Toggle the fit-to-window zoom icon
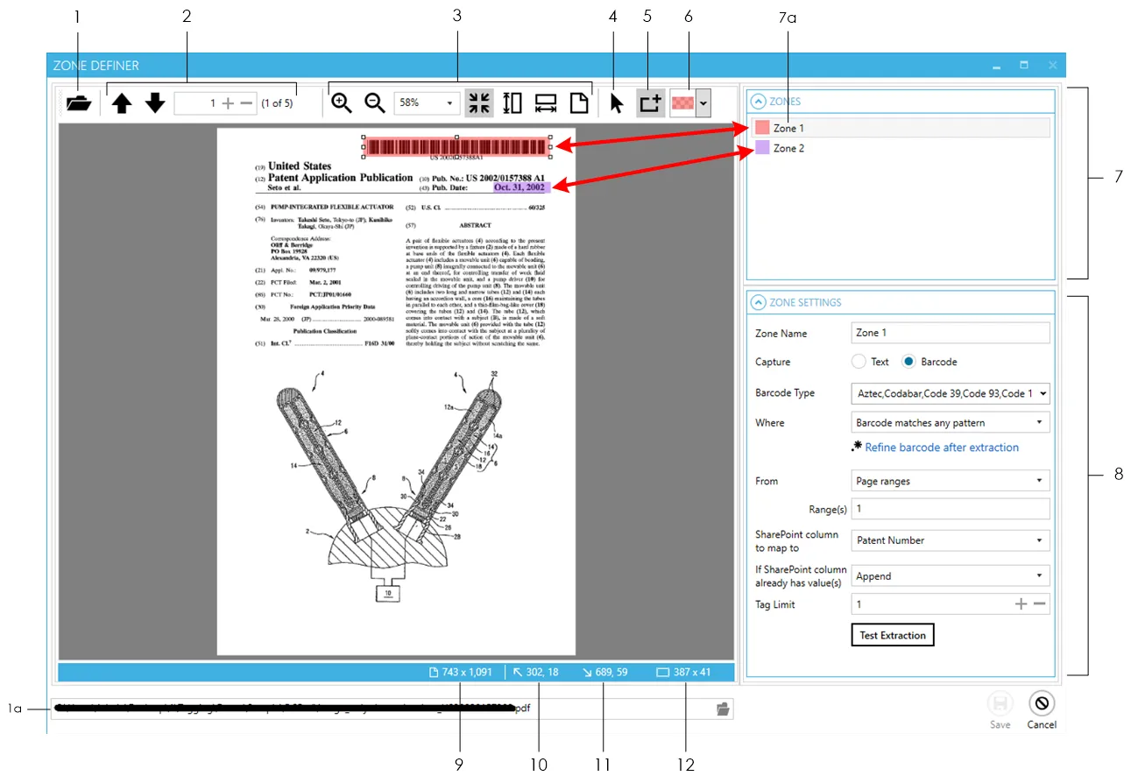The width and height of the screenshot is (1138, 783). pyautogui.click(x=479, y=103)
